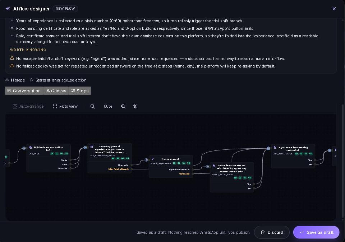345x242 pixels.
Task: Zoom out the flow canvas
Action: [93, 106]
